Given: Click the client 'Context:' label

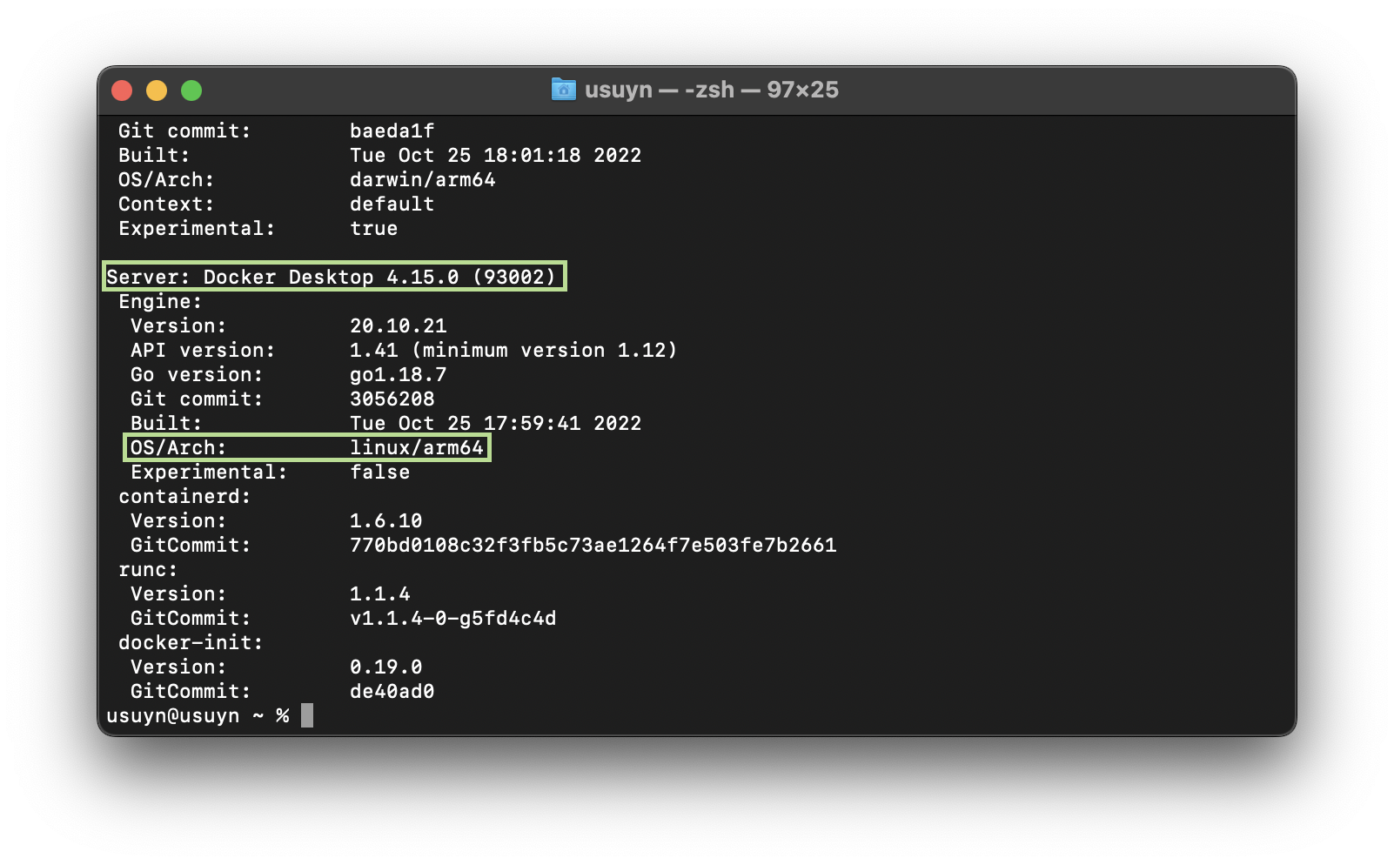Looking at the screenshot, I should [x=166, y=204].
